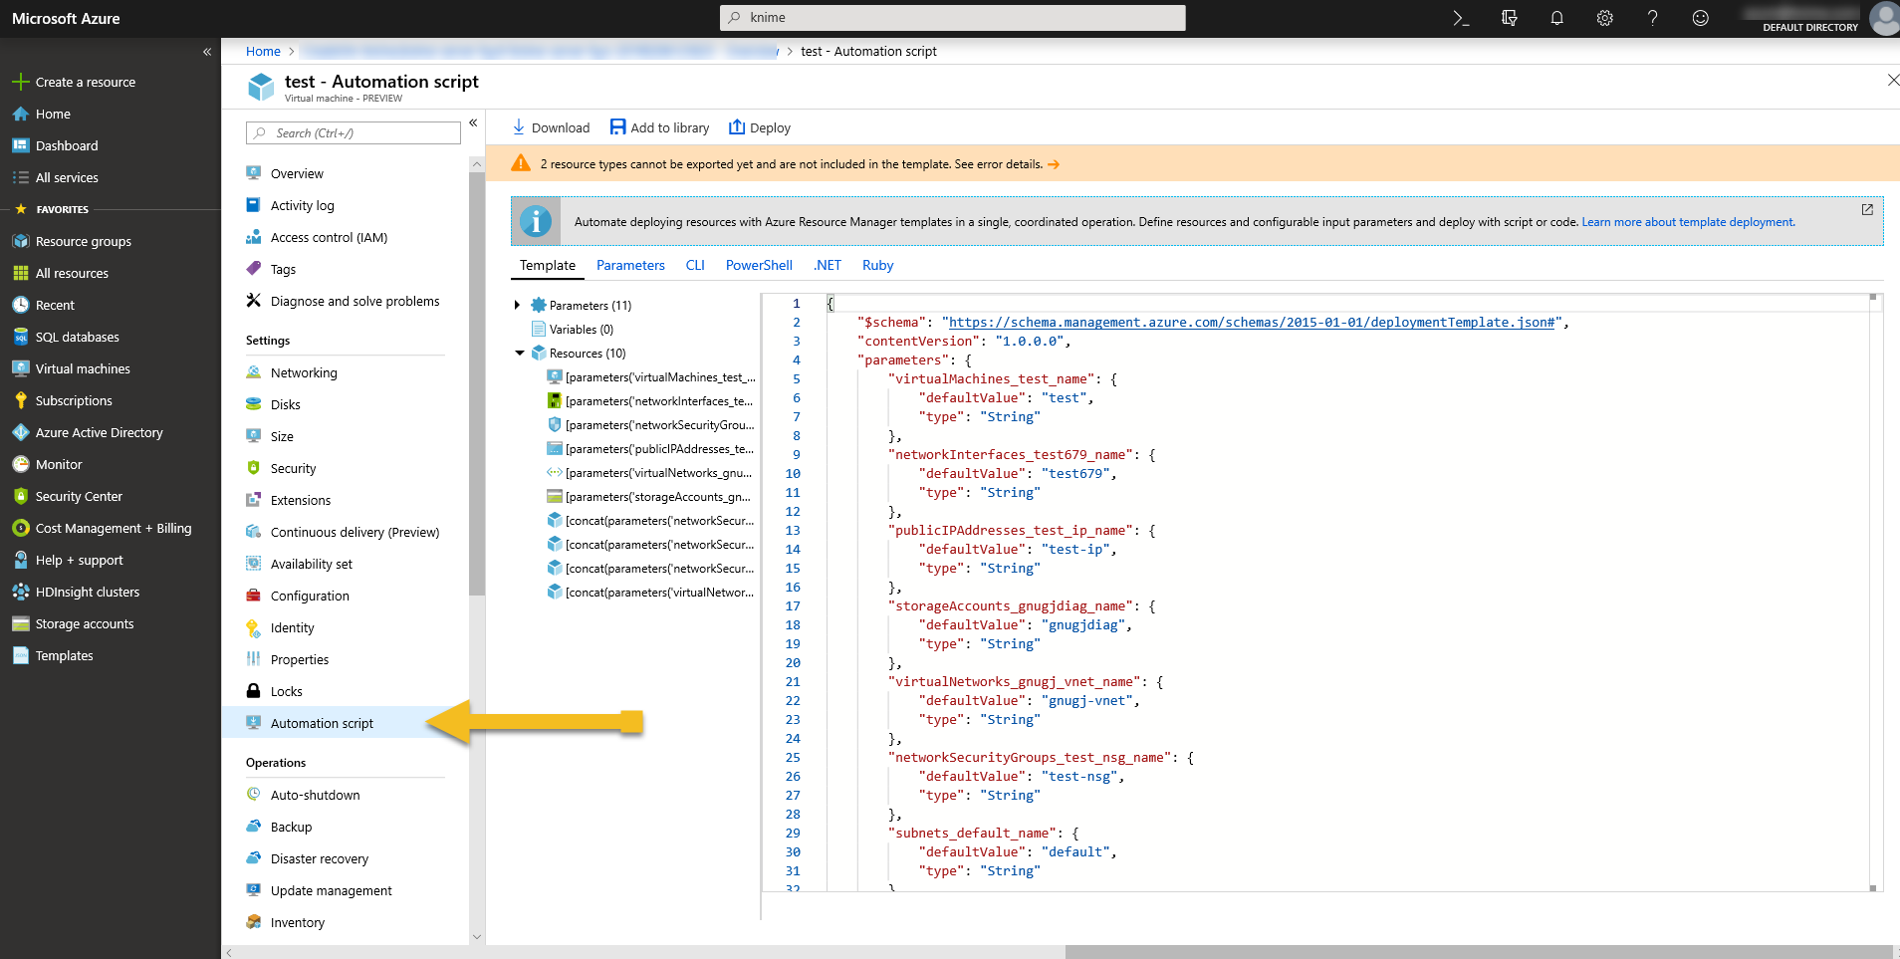Click the Download arrow icon
The image size is (1900, 959).
point(519,127)
